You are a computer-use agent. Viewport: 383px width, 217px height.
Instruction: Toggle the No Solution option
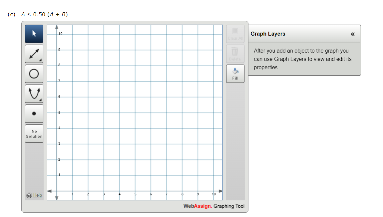tap(34, 133)
